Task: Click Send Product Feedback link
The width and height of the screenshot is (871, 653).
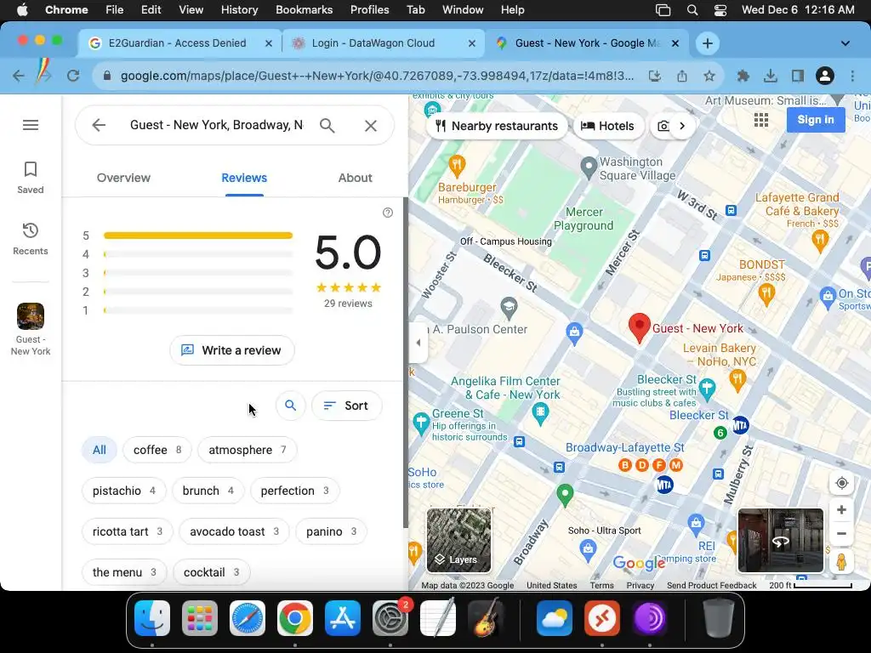Action: (712, 585)
